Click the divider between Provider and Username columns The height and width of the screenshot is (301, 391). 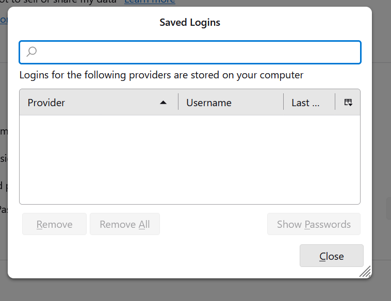(x=178, y=102)
